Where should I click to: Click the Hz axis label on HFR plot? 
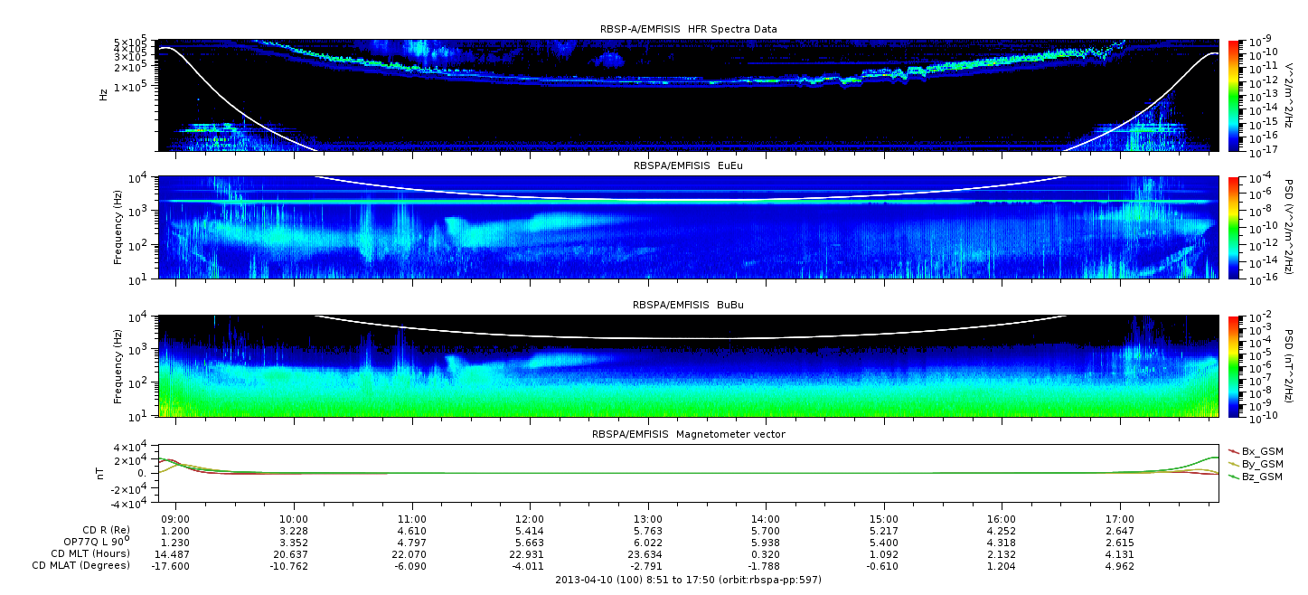tap(104, 94)
